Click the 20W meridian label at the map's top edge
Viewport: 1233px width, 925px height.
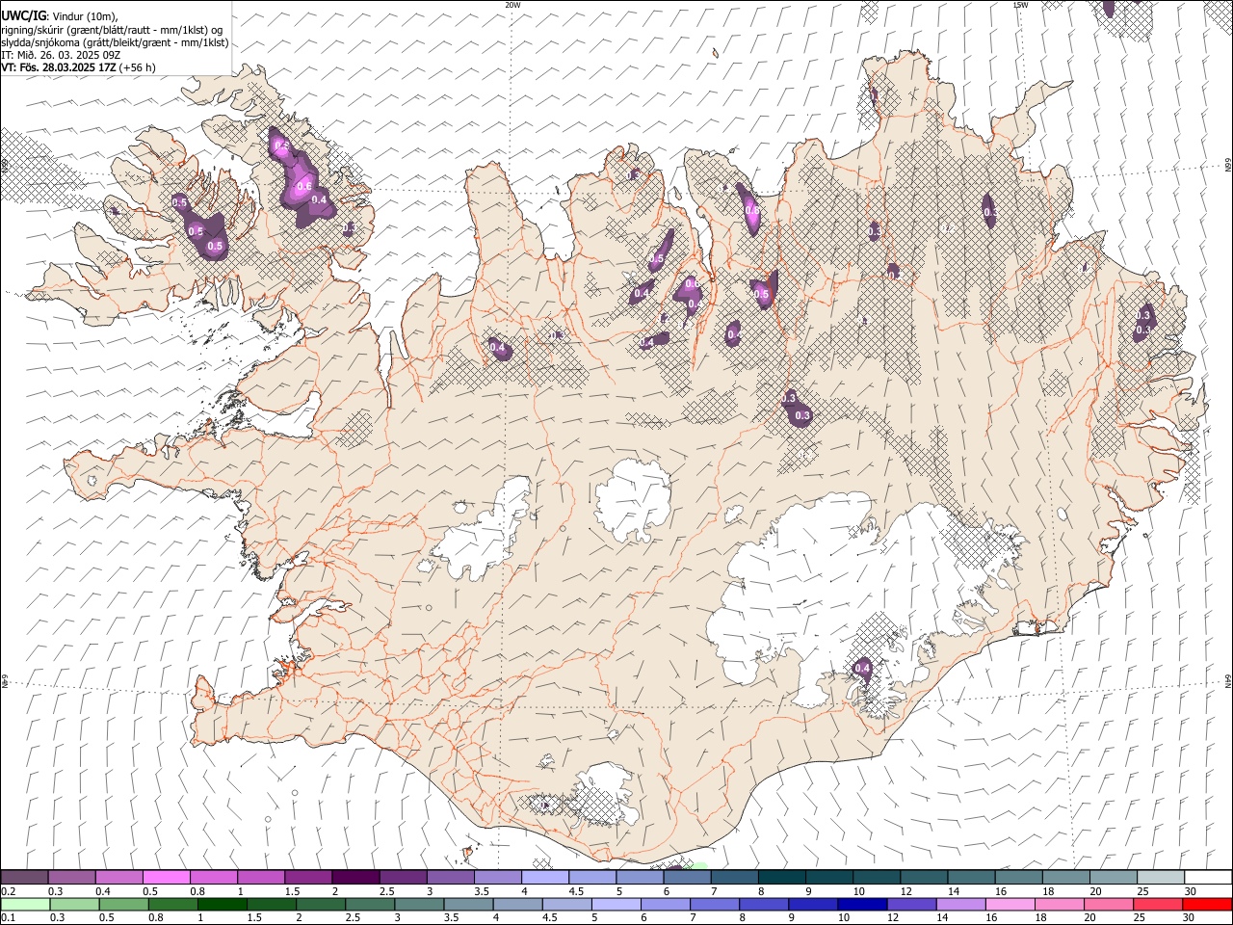point(512,5)
